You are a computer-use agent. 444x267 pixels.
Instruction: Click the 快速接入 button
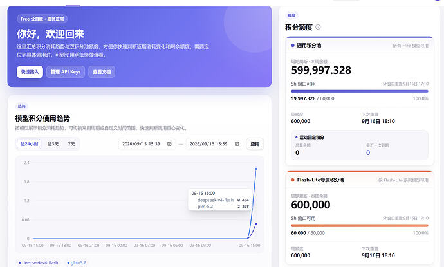click(x=30, y=72)
